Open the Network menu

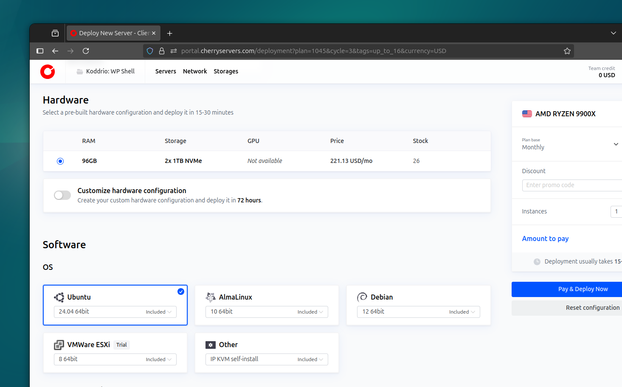(195, 71)
